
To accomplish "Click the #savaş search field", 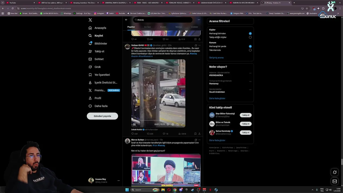I will [163, 20].
